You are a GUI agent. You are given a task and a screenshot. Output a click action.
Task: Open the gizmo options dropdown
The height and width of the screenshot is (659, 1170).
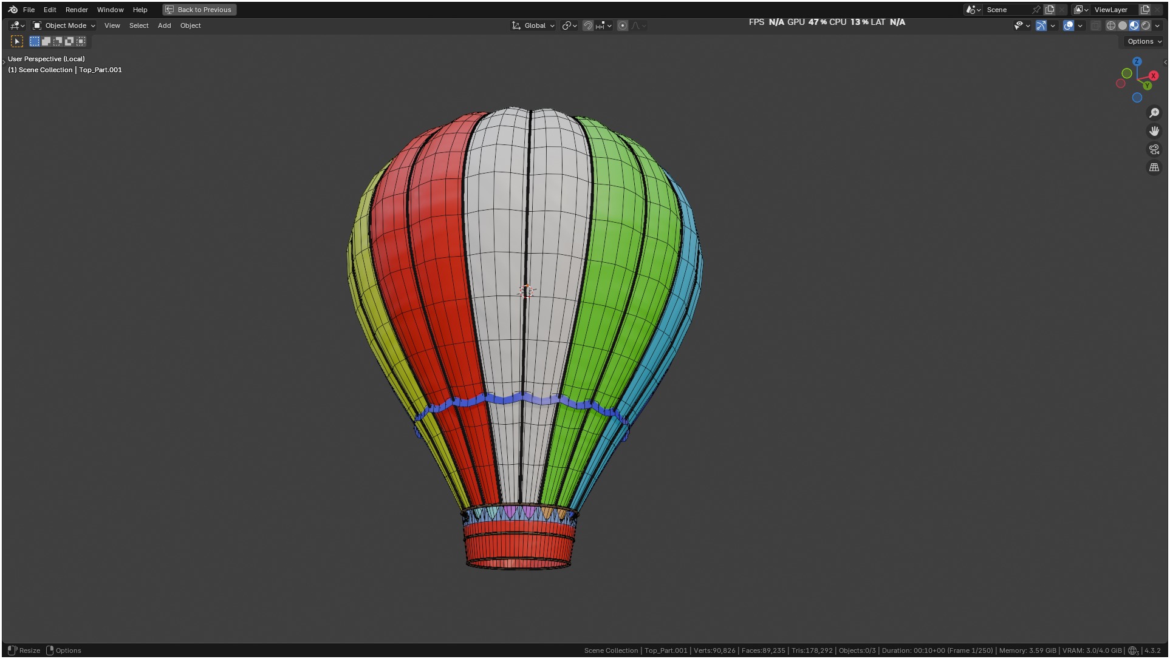coord(1053,25)
